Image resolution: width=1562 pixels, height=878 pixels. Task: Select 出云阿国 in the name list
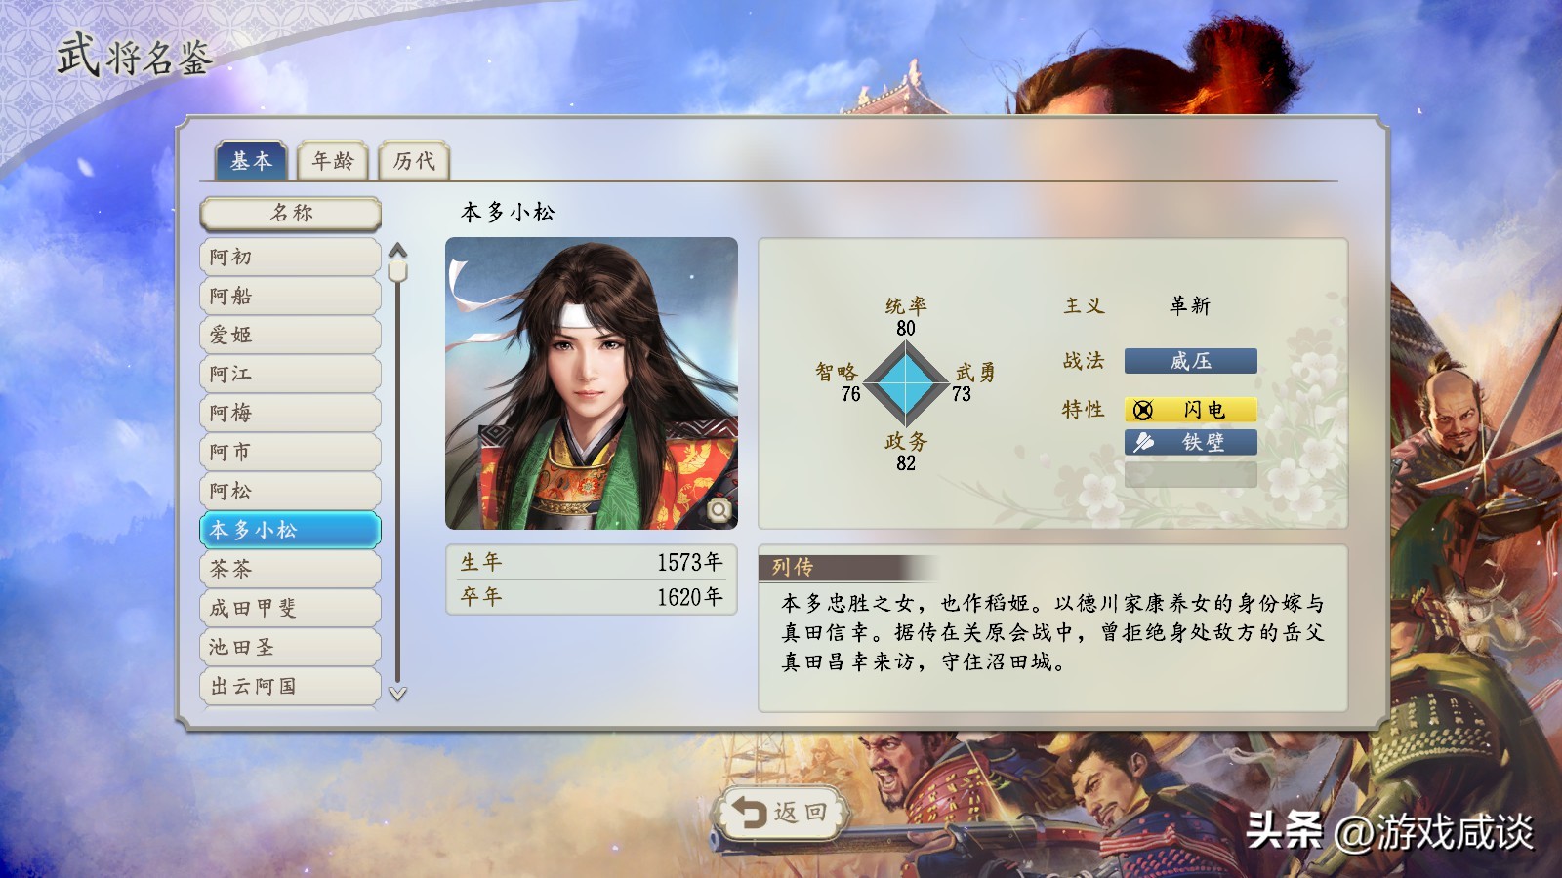click(290, 686)
